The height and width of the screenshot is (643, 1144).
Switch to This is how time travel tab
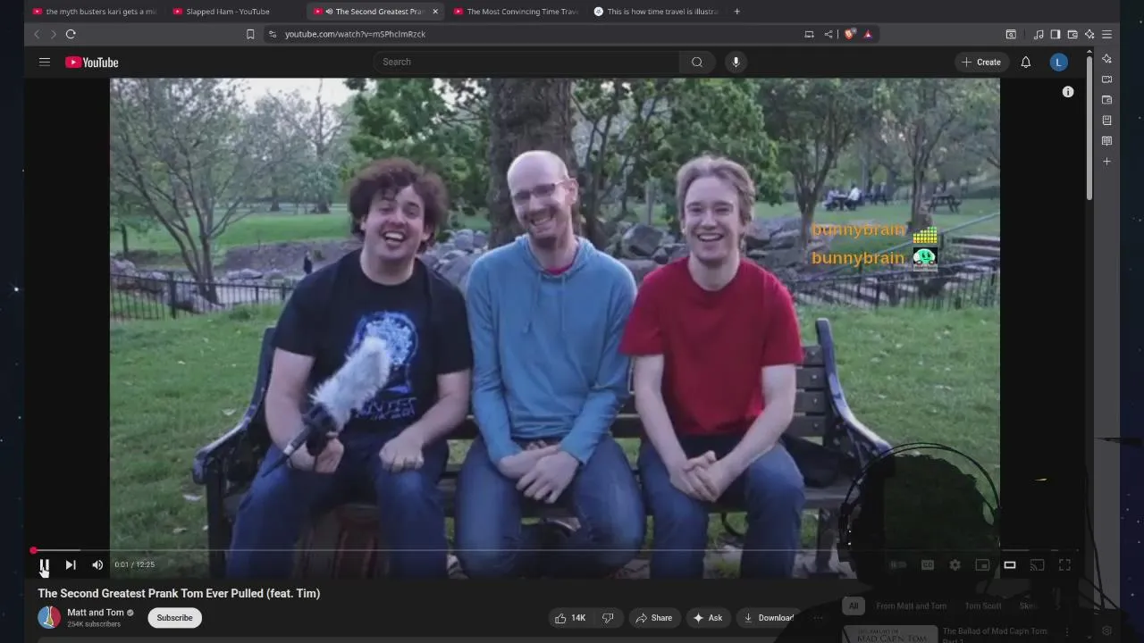tap(657, 12)
